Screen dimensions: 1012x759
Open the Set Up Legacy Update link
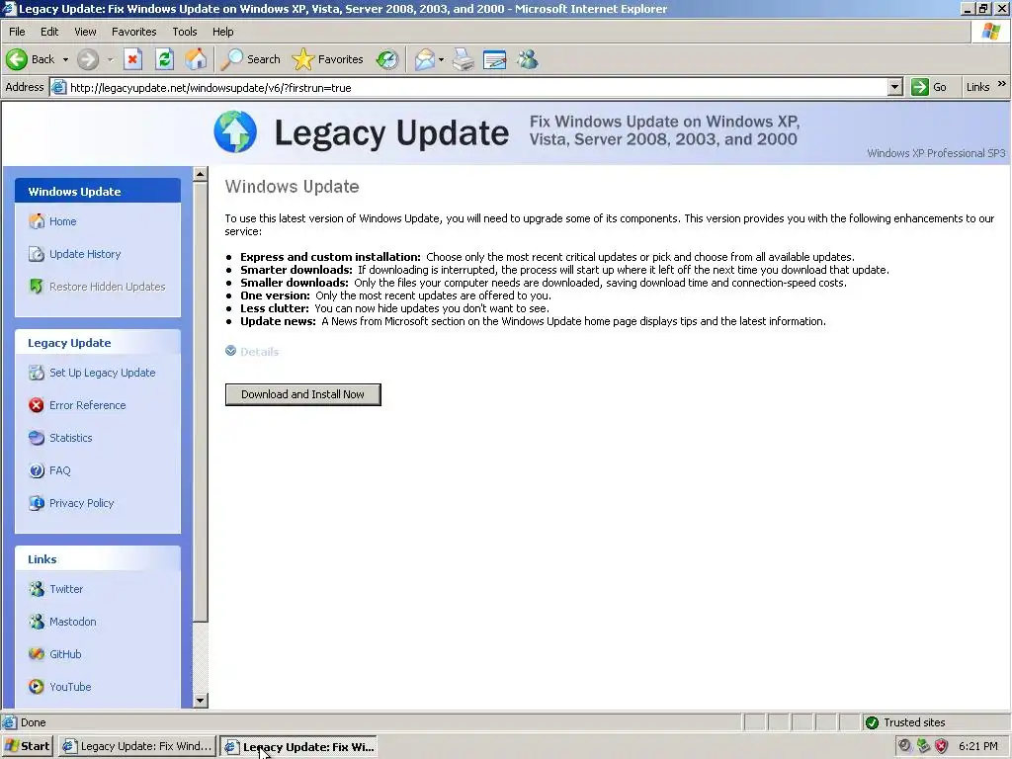(x=103, y=373)
